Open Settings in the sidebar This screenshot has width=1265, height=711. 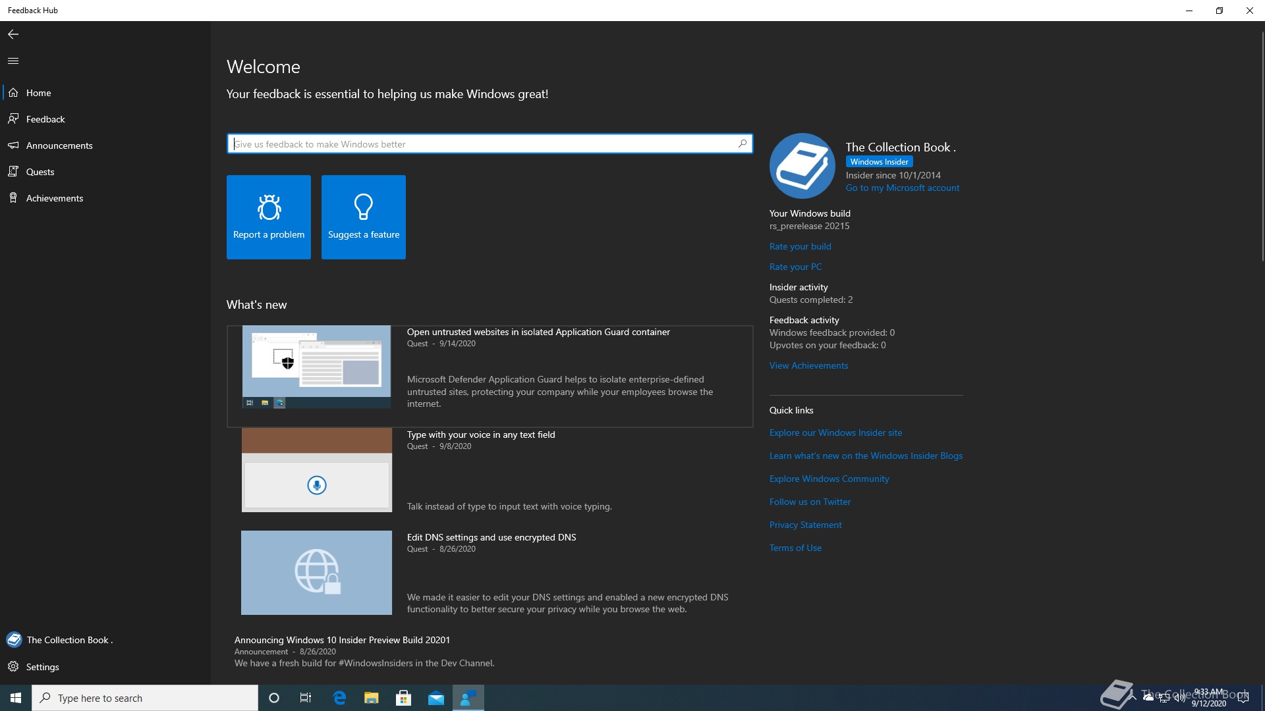point(105,667)
